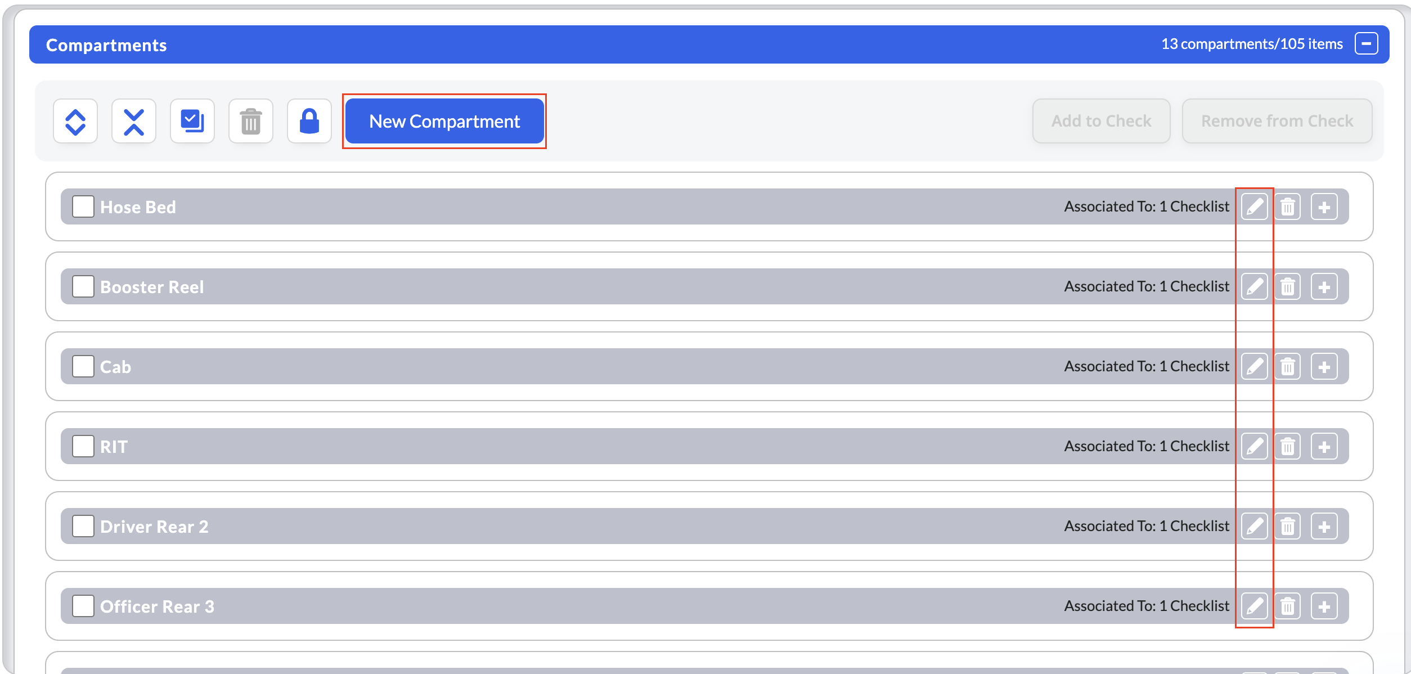
Task: Click the Officer Rear 3 compartment name
Action: click(x=157, y=606)
